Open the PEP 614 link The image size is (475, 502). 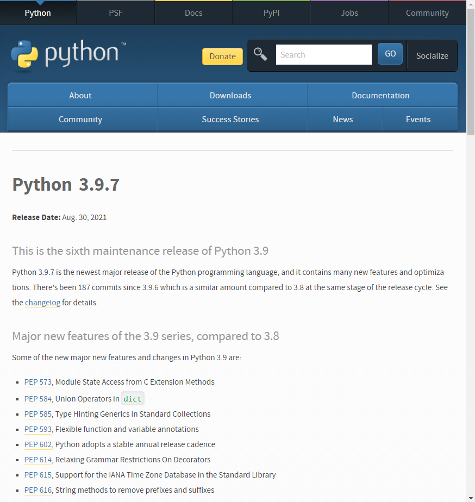[38, 460]
